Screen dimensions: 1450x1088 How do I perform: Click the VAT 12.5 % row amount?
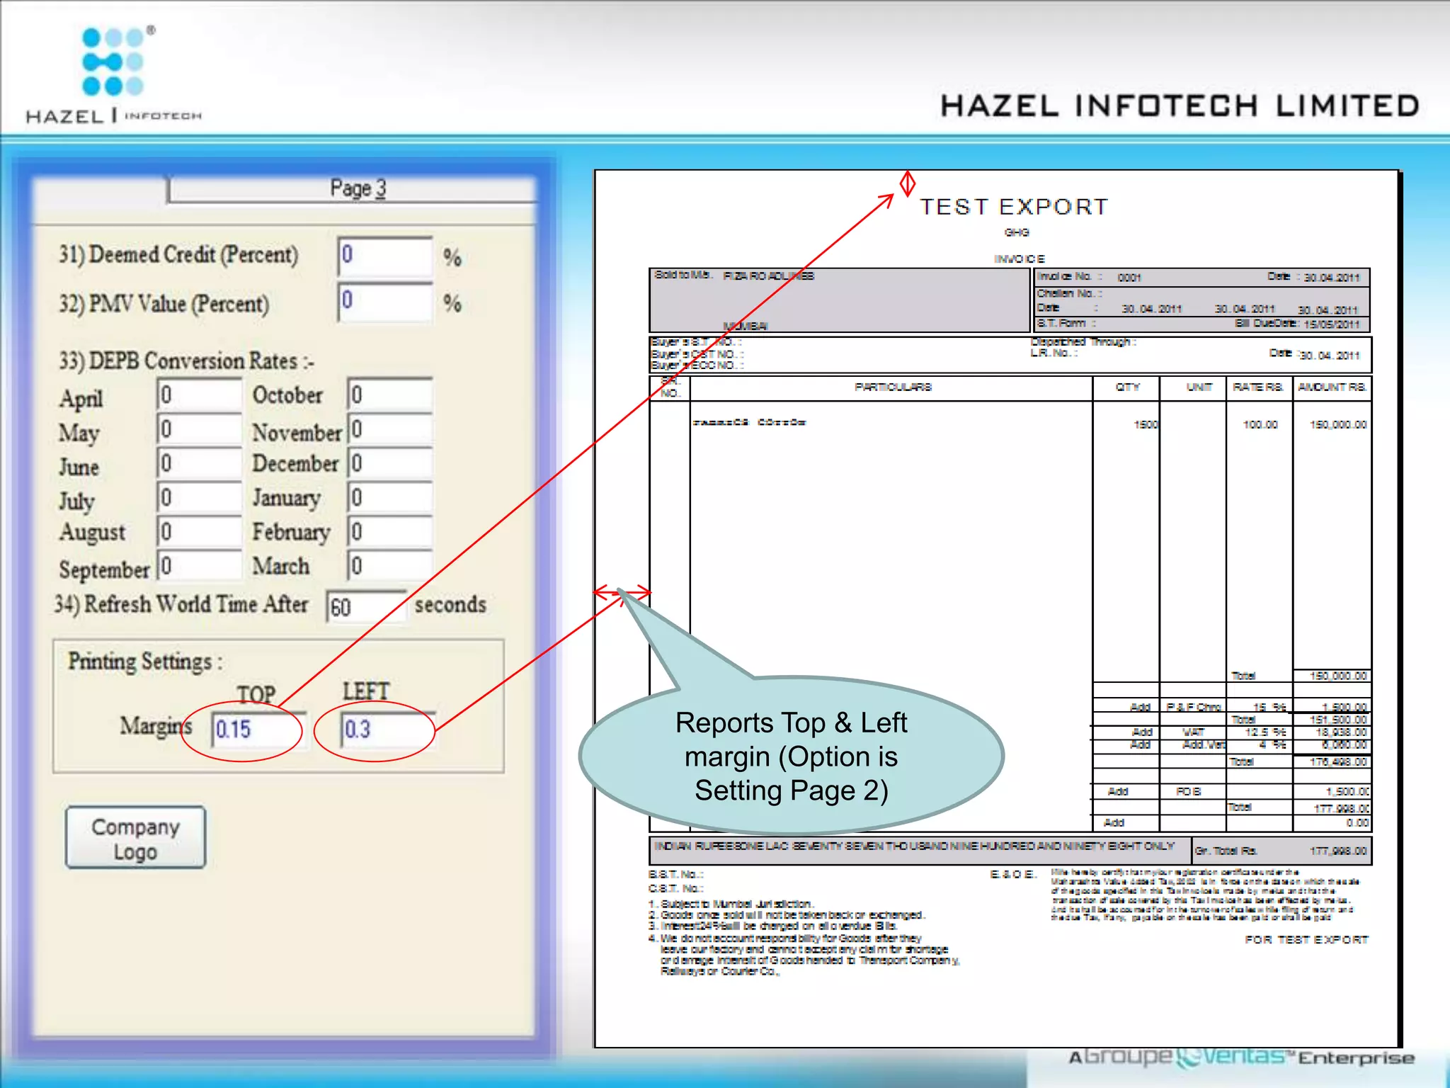(1341, 732)
